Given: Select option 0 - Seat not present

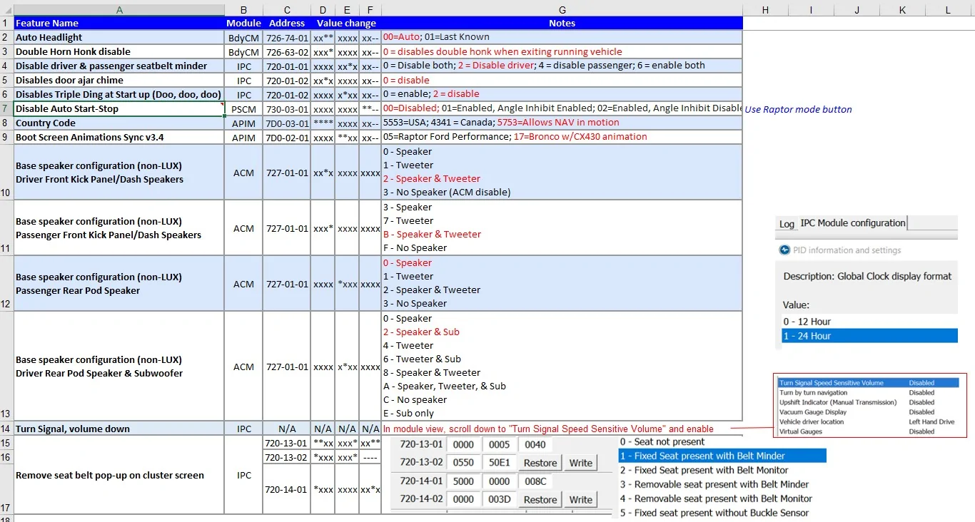Looking at the screenshot, I should (722, 441).
